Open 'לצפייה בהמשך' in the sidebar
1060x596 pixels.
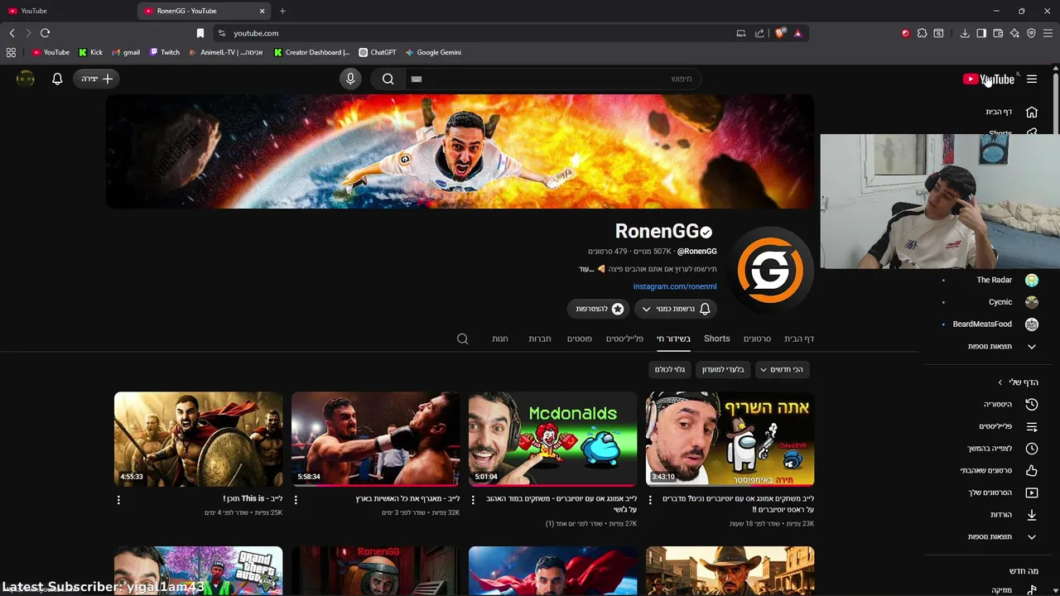coord(1002,448)
